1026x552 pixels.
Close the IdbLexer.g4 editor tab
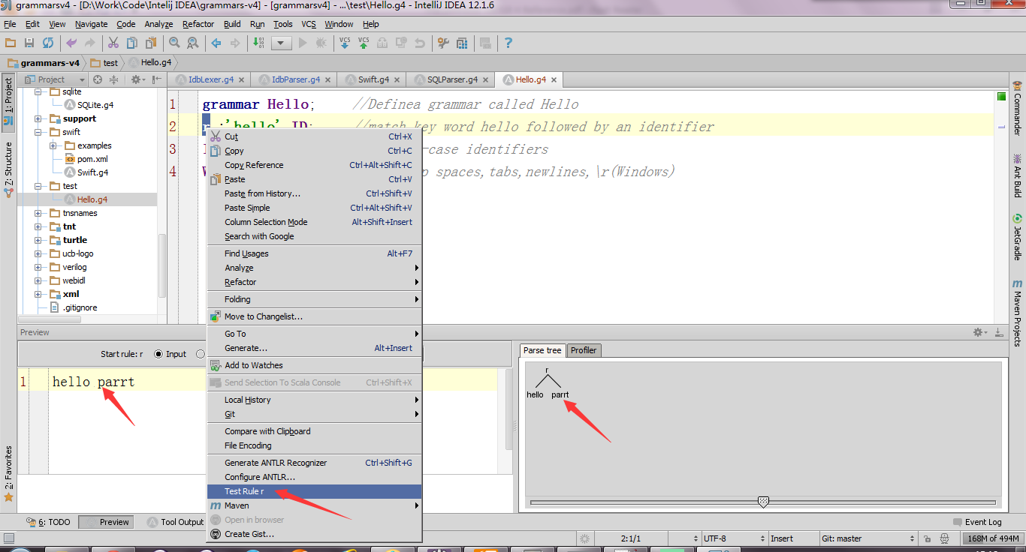coord(241,79)
